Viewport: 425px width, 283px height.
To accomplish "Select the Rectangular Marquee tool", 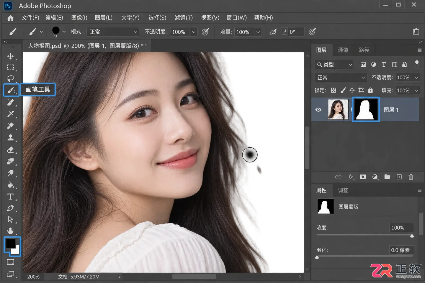I will point(10,67).
